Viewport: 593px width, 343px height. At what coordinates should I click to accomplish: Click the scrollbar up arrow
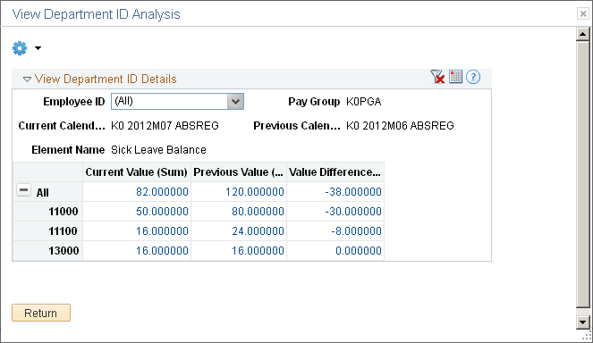coord(582,34)
